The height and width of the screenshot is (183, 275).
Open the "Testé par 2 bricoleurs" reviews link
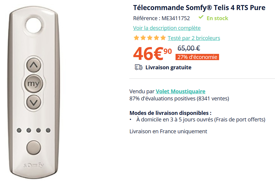pos(194,38)
